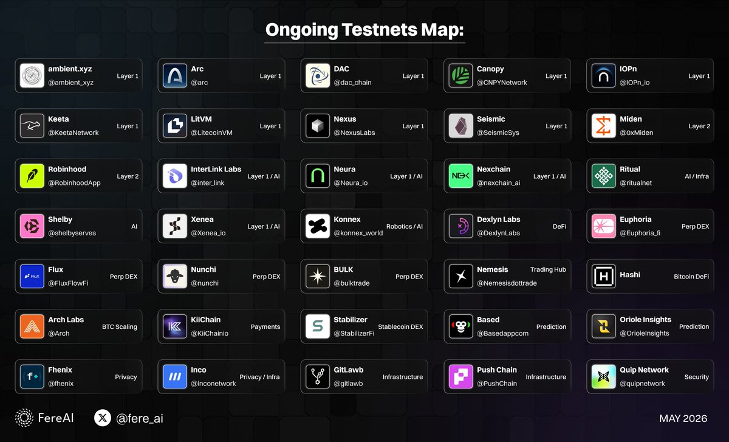
Task: Click the "Privacy" label on Fhenix
Action: [126, 377]
